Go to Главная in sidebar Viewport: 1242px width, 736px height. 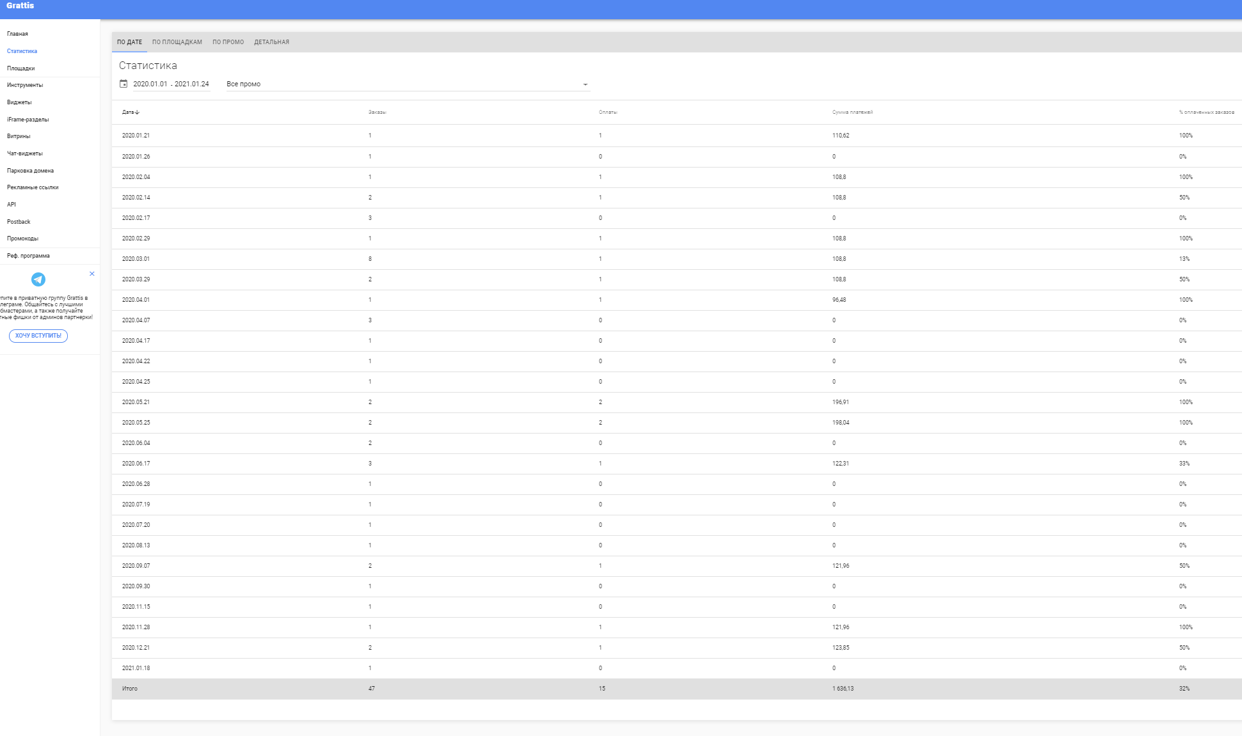pyautogui.click(x=18, y=34)
